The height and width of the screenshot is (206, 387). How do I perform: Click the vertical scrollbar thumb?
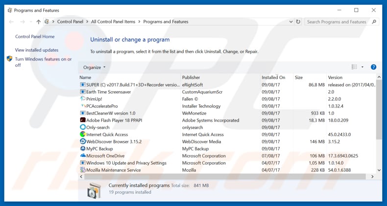(379, 110)
